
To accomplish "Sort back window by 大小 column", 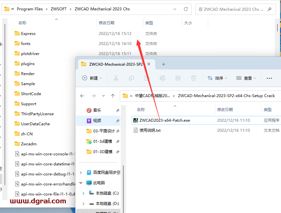I will 188,23.
